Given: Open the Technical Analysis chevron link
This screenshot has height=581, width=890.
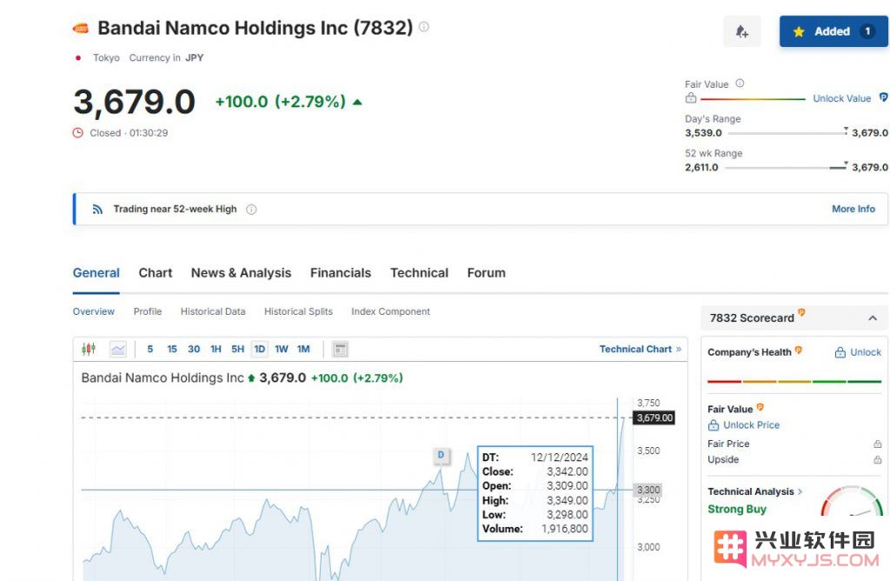Looking at the screenshot, I should tap(800, 491).
